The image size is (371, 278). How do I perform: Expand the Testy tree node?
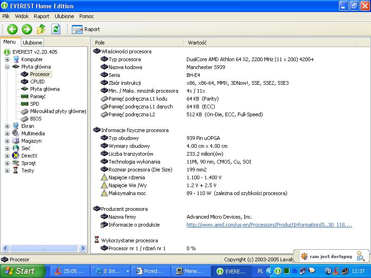[x=7, y=171]
